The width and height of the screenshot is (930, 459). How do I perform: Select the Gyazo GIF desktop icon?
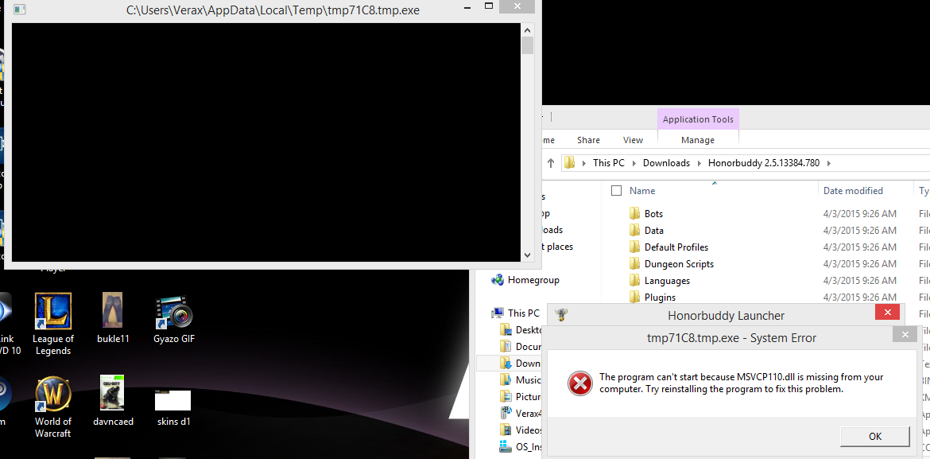point(174,319)
